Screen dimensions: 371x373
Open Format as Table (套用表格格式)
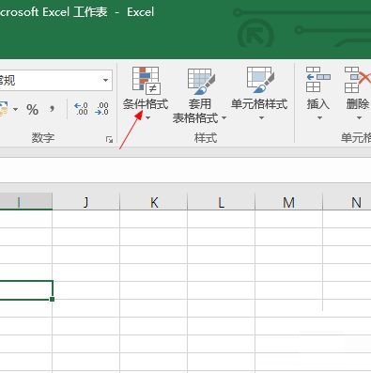(x=199, y=95)
